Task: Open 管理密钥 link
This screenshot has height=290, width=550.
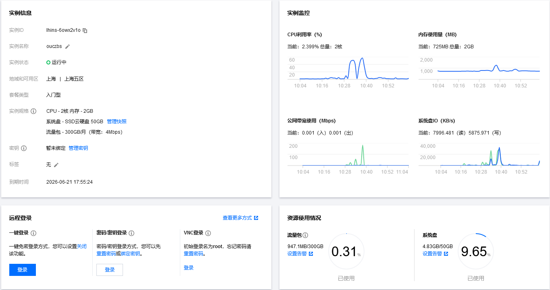Action: [x=78, y=148]
